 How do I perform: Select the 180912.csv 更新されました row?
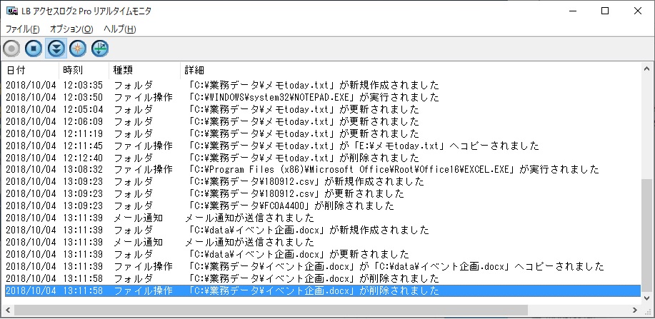pyautogui.click(x=322, y=193)
